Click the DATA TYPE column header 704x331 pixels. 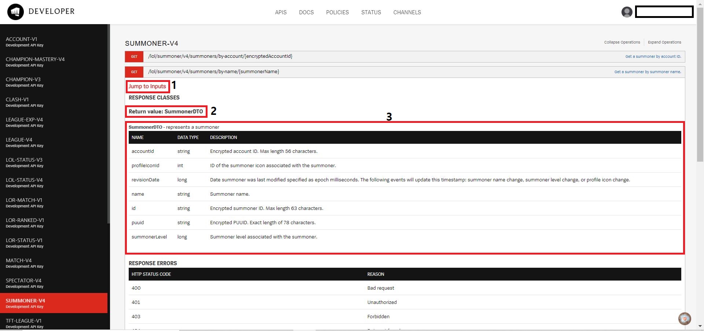click(188, 137)
